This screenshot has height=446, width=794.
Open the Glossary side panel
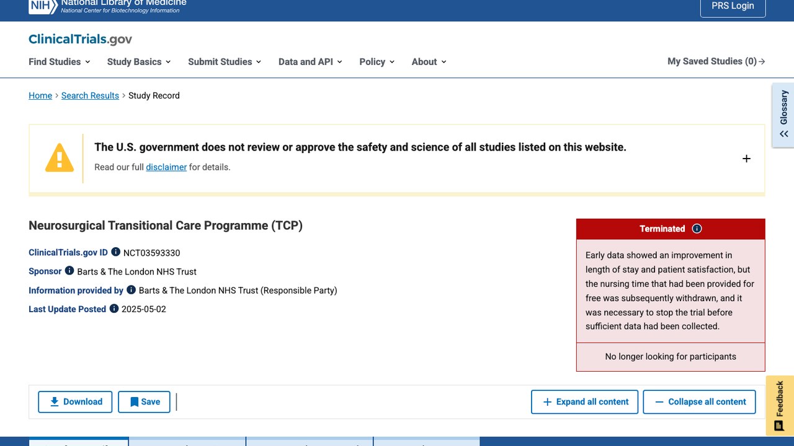tap(783, 115)
